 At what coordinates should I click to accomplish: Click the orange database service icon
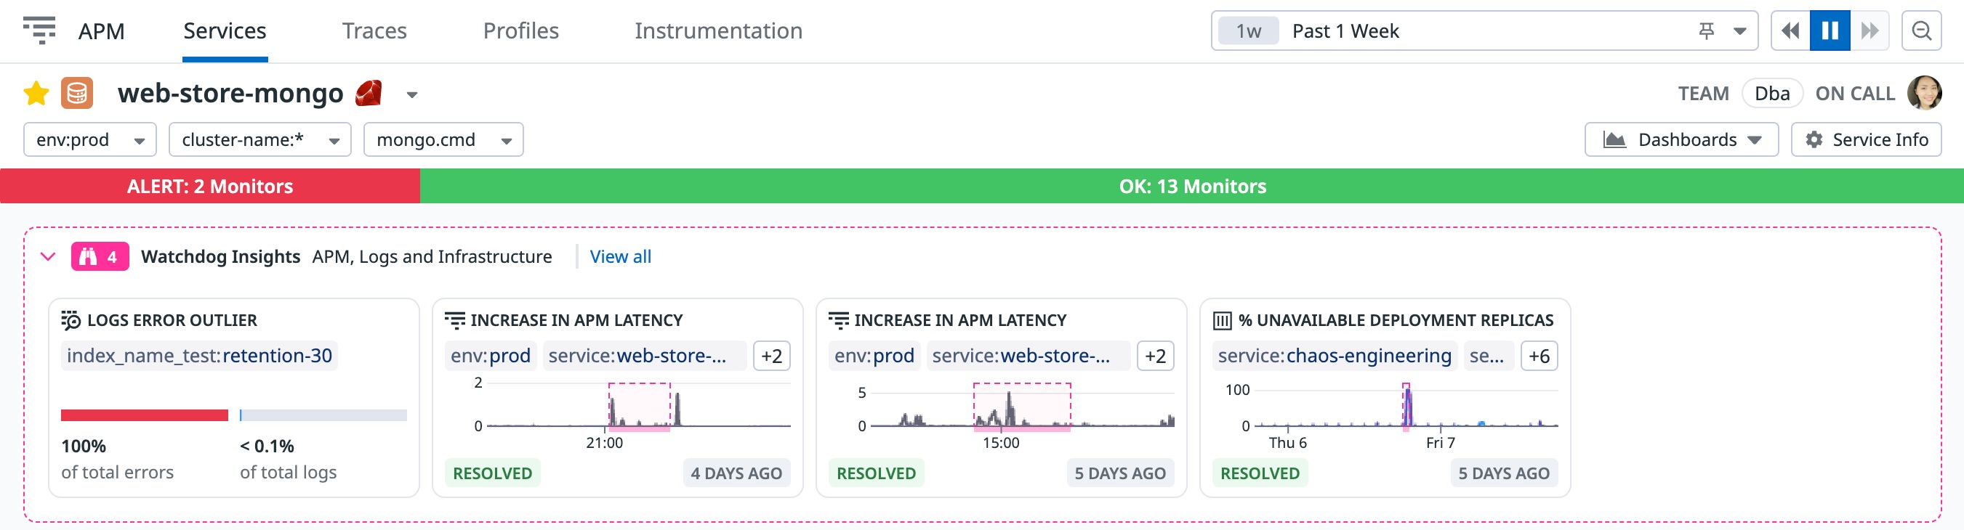click(77, 94)
